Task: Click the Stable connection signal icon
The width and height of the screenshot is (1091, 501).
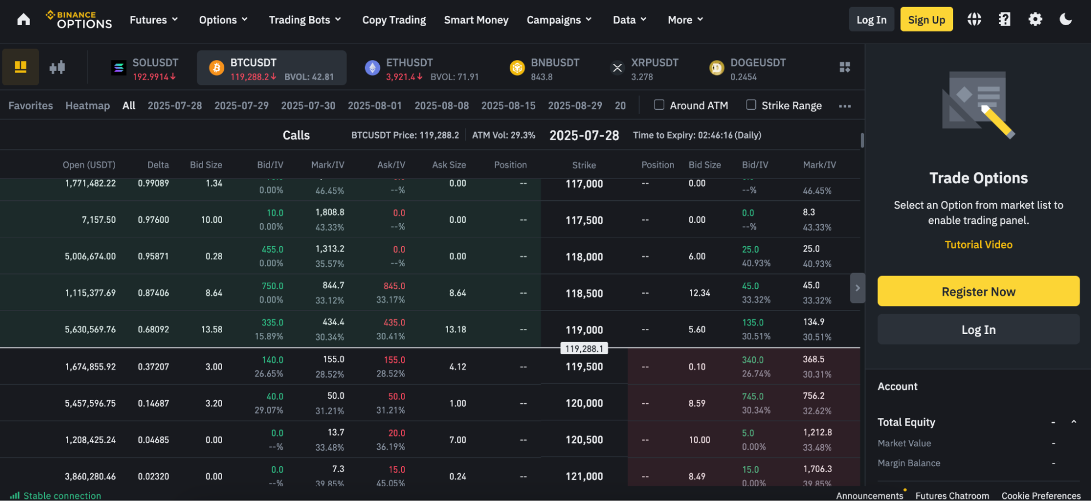Action: point(15,496)
